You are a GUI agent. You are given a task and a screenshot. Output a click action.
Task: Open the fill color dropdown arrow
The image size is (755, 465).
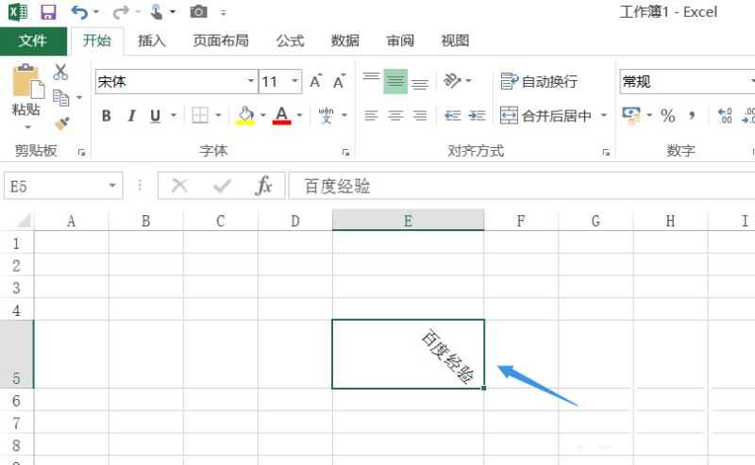click(263, 115)
